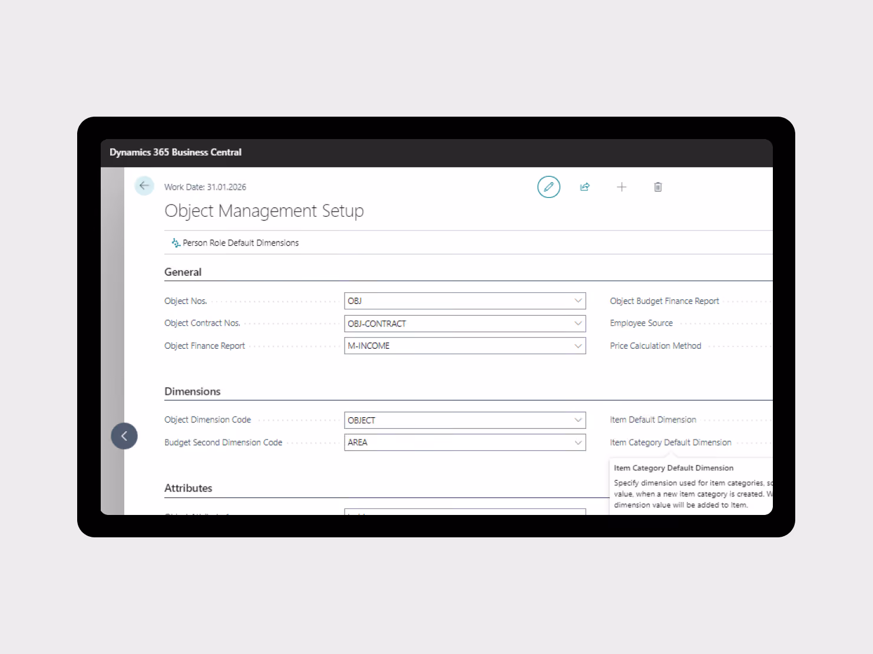Collapse the Dimensions section header
Image resolution: width=873 pixels, height=654 pixels.
click(x=192, y=392)
